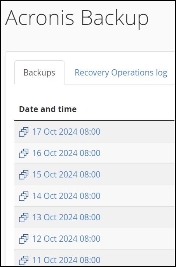Click the backup icon beside 17 Oct 2024
Viewport: 176px width, 267px height.
(x=24, y=132)
